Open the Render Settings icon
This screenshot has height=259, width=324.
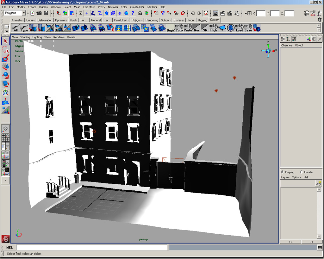(237, 13)
